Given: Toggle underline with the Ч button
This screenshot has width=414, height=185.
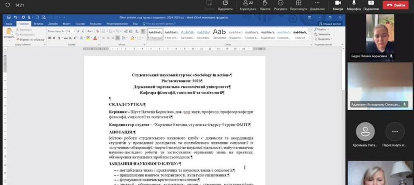Looking at the screenshot, I should pos(59,38).
